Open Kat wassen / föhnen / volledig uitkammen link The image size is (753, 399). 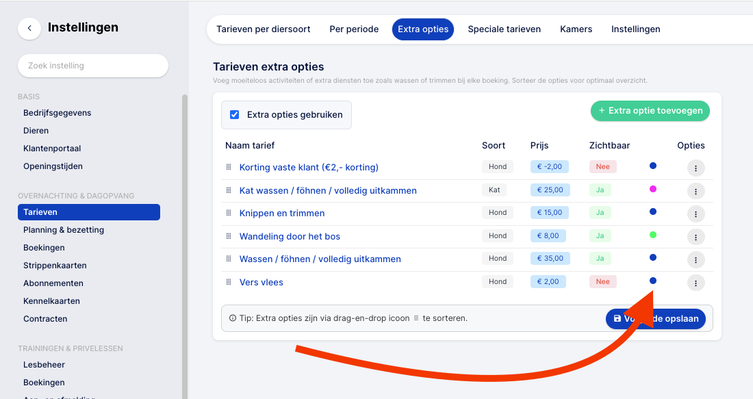(x=328, y=190)
